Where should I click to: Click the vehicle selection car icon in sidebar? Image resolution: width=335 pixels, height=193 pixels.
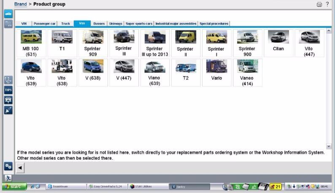click(x=8, y=14)
